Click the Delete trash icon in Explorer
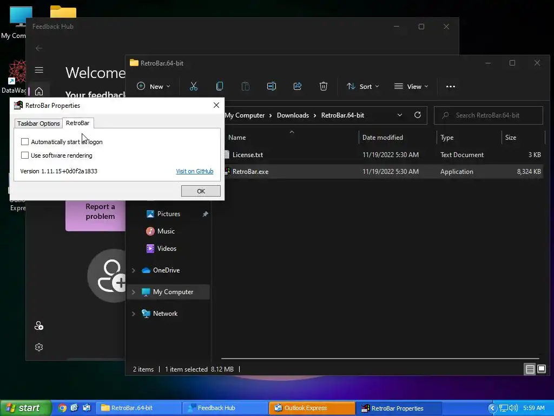Viewport: 554px width, 416px height. (x=324, y=86)
